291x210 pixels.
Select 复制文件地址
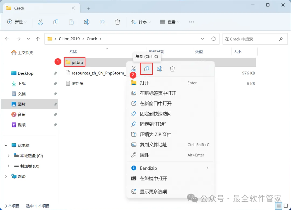(170, 145)
